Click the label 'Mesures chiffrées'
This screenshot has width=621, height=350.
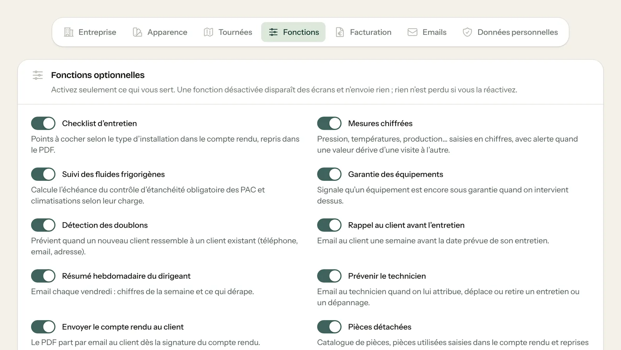pos(380,124)
